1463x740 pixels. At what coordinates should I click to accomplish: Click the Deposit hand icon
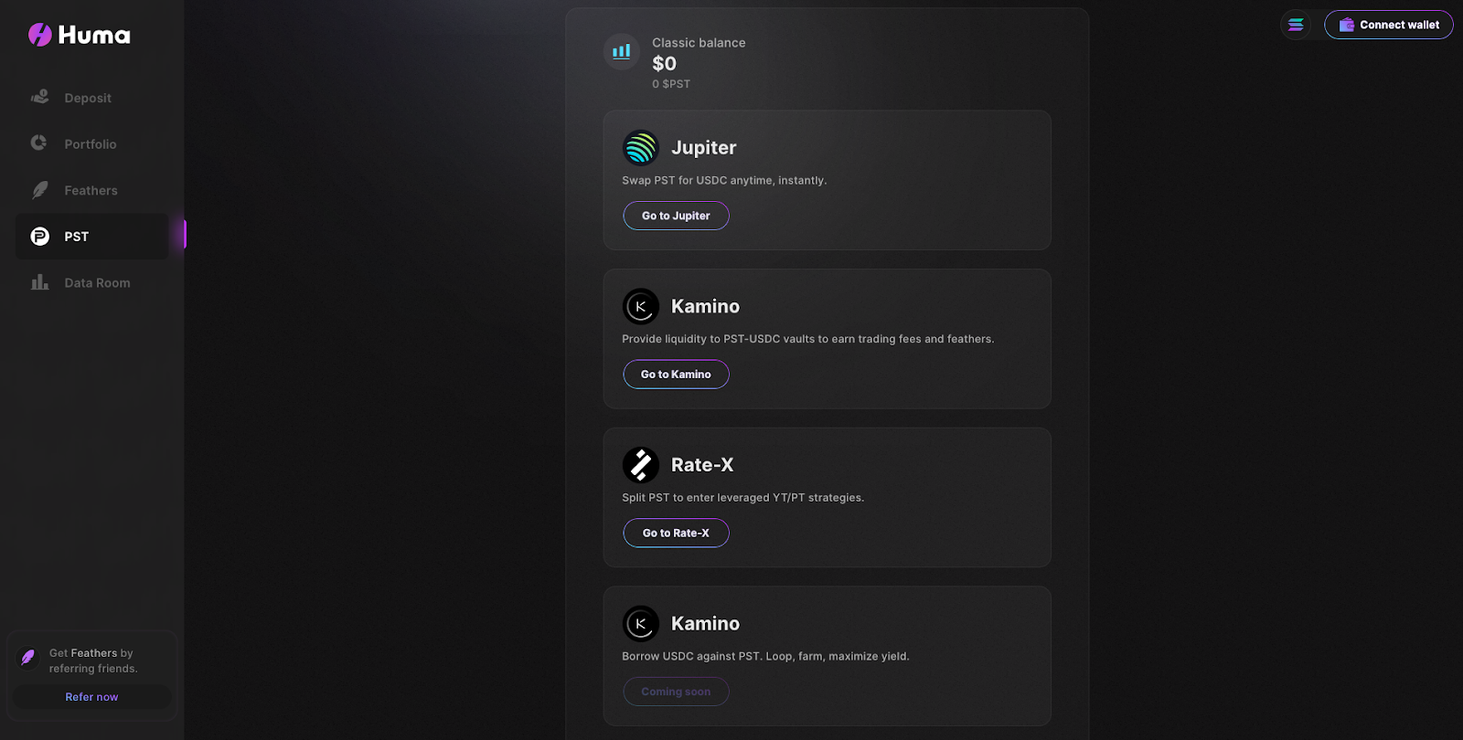[x=39, y=97]
